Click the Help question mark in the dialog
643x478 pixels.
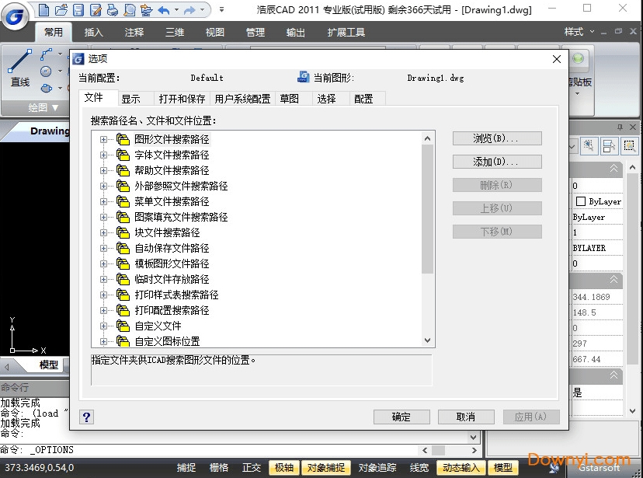point(86,417)
